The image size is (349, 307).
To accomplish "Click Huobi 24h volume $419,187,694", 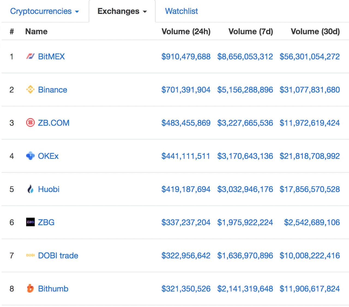I will (x=186, y=189).
